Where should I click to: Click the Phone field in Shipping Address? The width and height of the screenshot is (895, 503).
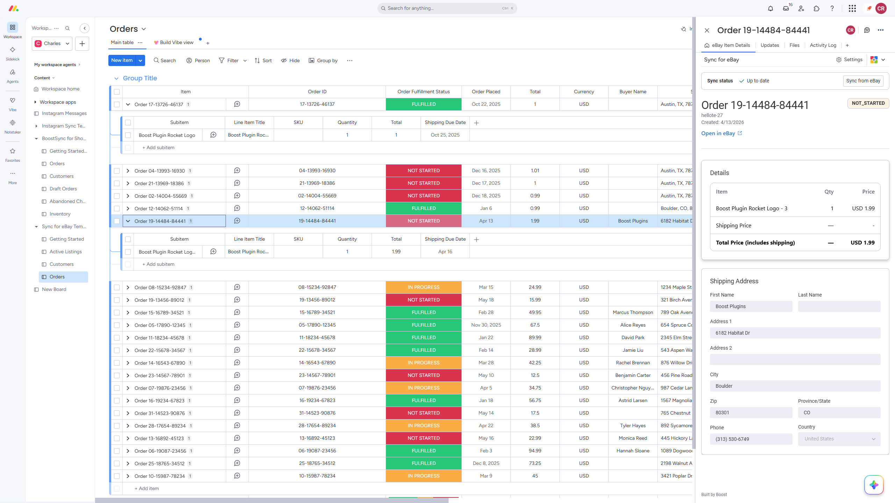click(x=751, y=439)
